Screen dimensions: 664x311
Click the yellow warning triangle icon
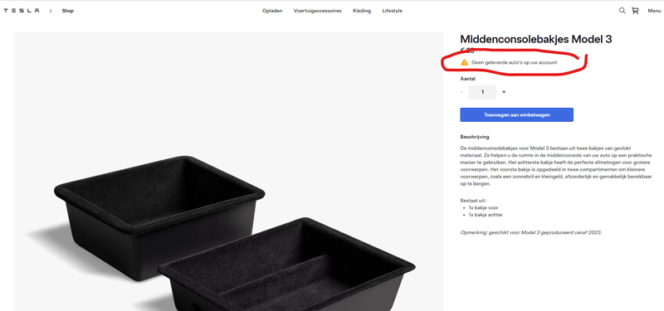click(x=464, y=62)
